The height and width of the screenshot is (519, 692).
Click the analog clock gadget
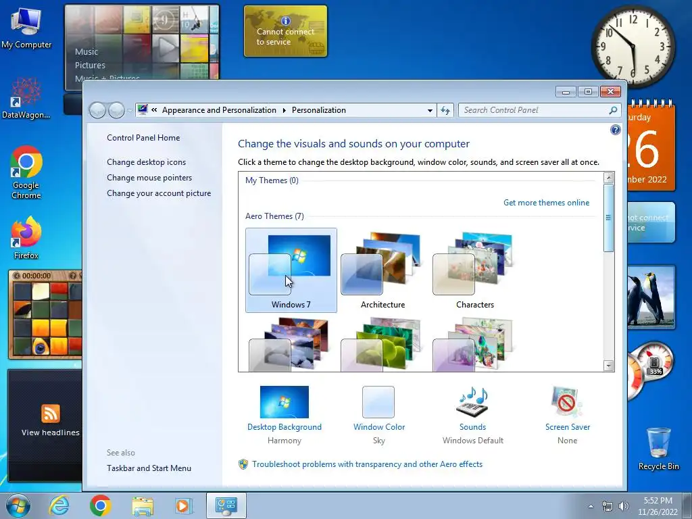(x=633, y=47)
